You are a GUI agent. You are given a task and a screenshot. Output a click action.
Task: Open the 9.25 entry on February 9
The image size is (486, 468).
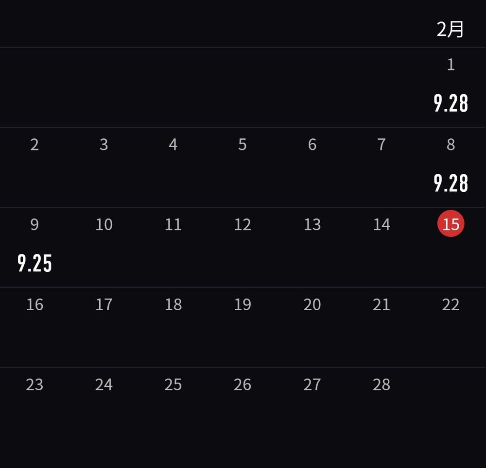(x=35, y=263)
